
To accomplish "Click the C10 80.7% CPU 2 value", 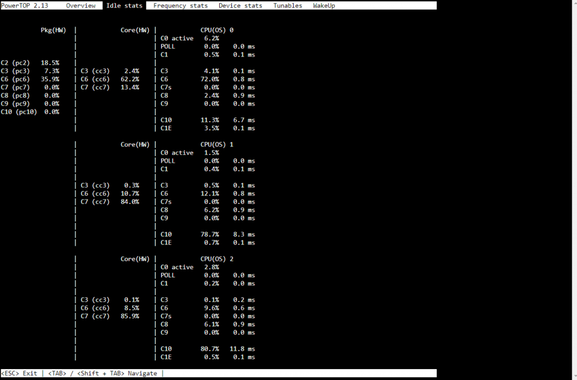I will click(210, 349).
